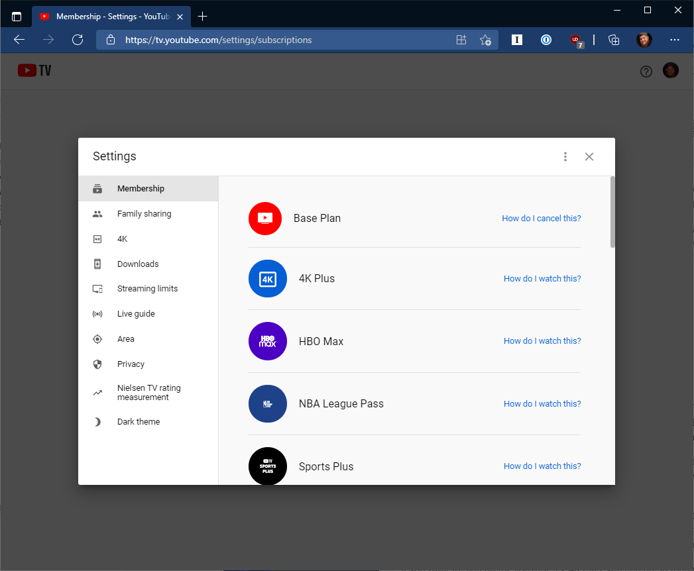
Task: Add the page to favorites via star icon
Action: [x=485, y=40]
